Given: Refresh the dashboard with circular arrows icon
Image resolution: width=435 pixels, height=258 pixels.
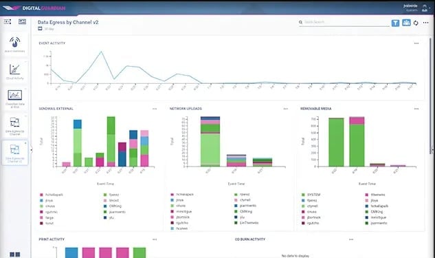Looking at the screenshot, I should (x=416, y=23).
